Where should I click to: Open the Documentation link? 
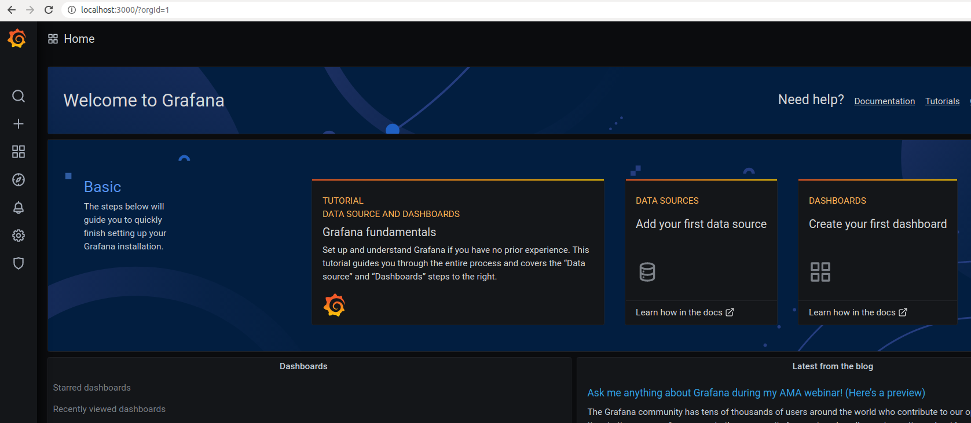pyautogui.click(x=885, y=101)
